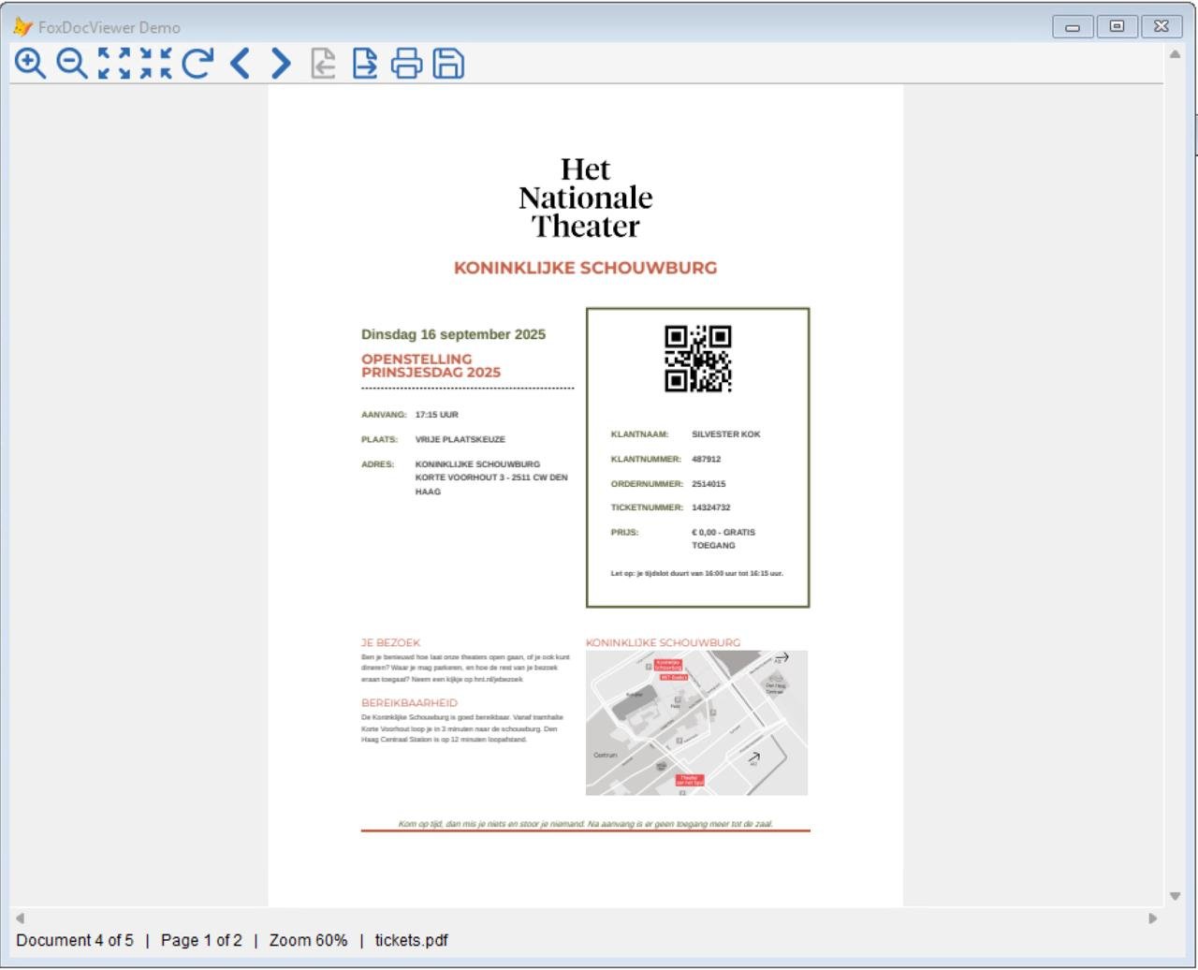This screenshot has width=1198, height=970.
Task: Go to the next page with the right chevron
Action: coord(278,64)
